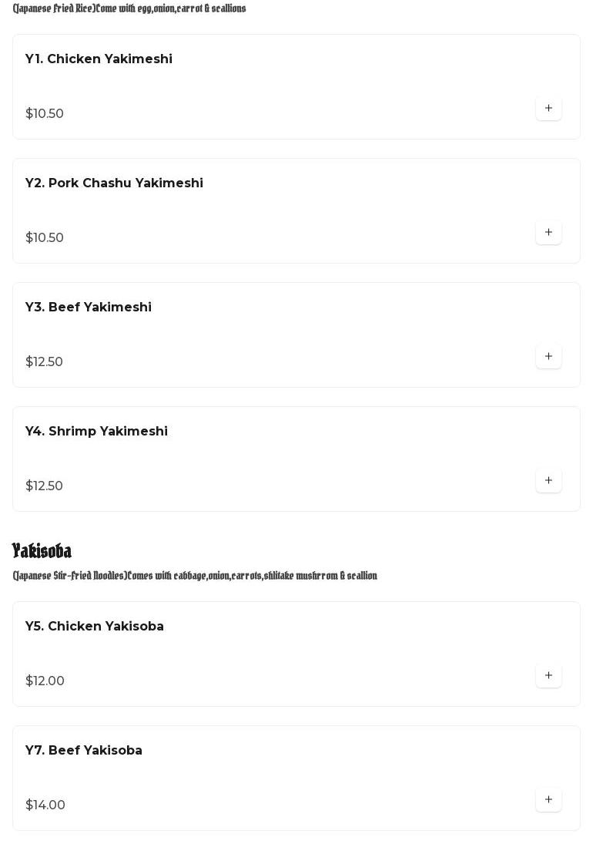Click the Japanese Fried Rice description text

point(129,8)
